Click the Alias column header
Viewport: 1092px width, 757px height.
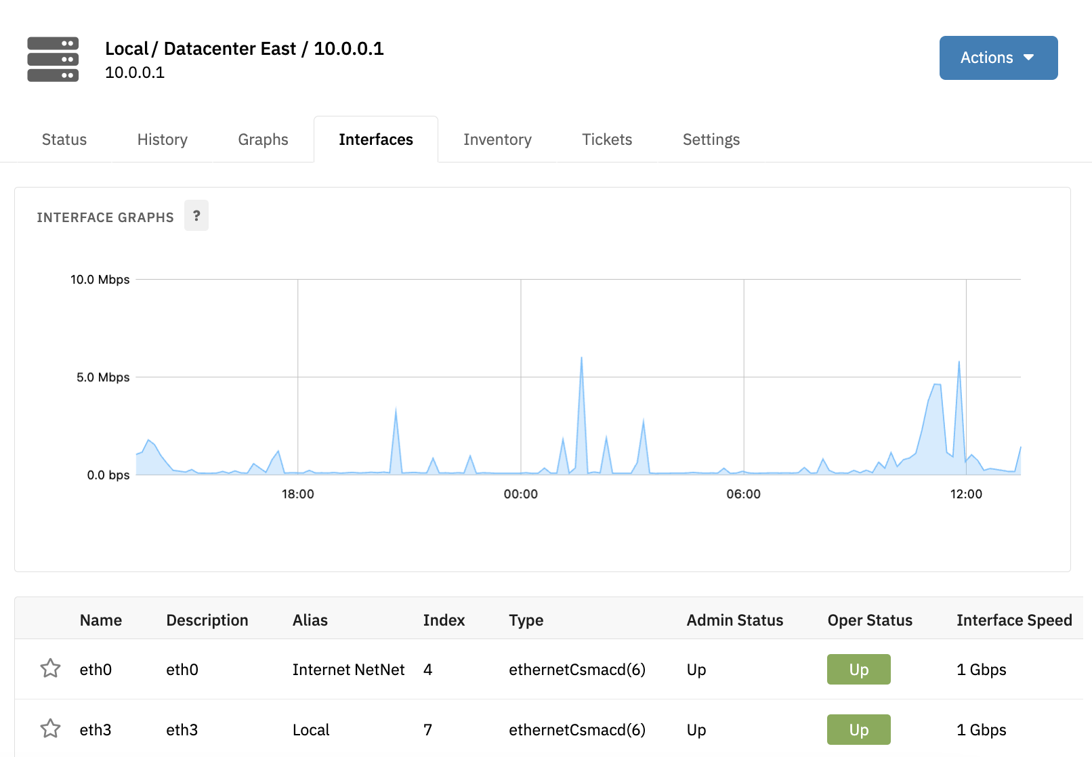[x=310, y=620]
